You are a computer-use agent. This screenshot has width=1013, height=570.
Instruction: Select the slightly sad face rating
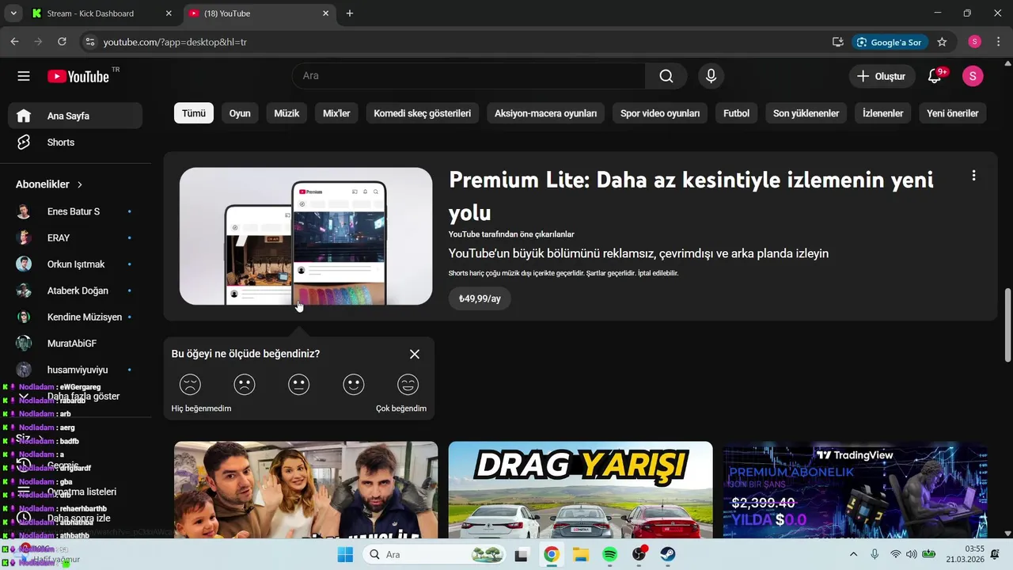pyautogui.click(x=245, y=385)
